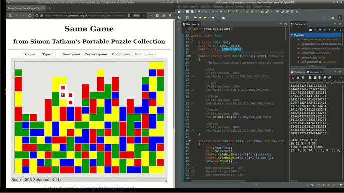Click the blue bookmark star icon
This screenshot has width=344, height=193.
pyautogui.click(x=144, y=16)
